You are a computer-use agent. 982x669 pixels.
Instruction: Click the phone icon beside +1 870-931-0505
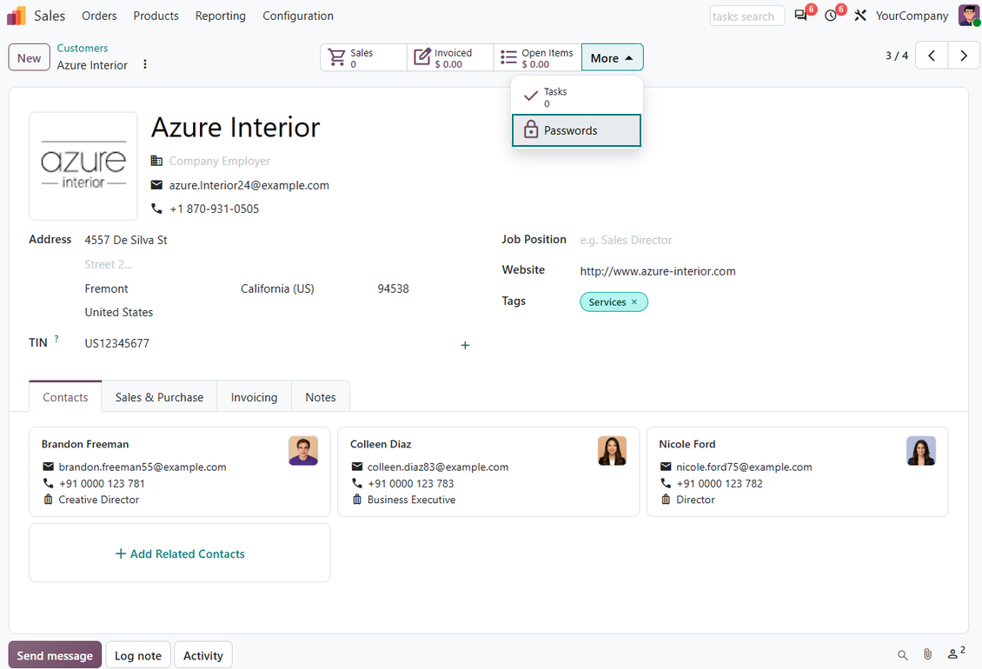pyautogui.click(x=156, y=209)
